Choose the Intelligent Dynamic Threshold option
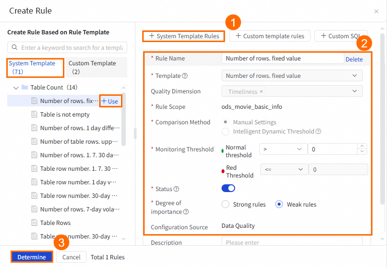This screenshot has height=268, width=387. [x=225, y=132]
